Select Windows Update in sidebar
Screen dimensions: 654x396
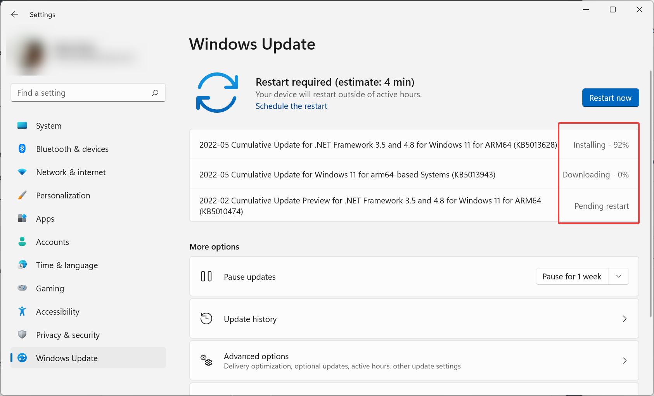[88, 358]
